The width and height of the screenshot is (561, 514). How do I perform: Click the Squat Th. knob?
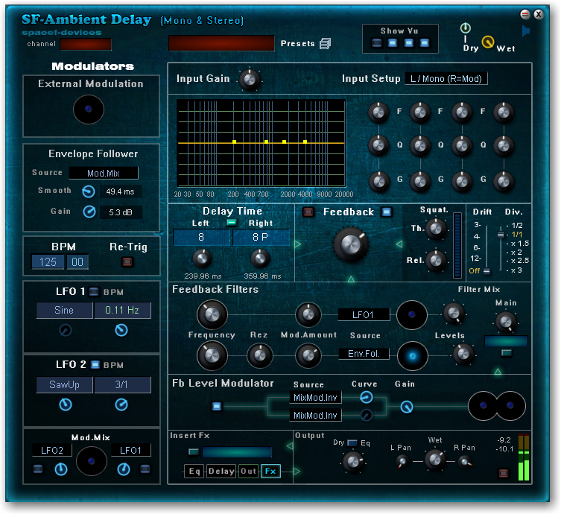[435, 228]
